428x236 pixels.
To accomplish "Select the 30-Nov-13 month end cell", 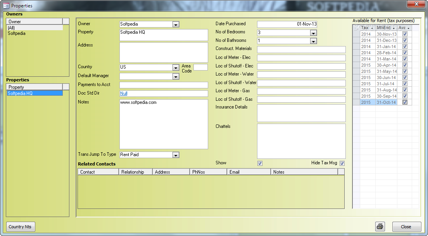I will 386,34.
